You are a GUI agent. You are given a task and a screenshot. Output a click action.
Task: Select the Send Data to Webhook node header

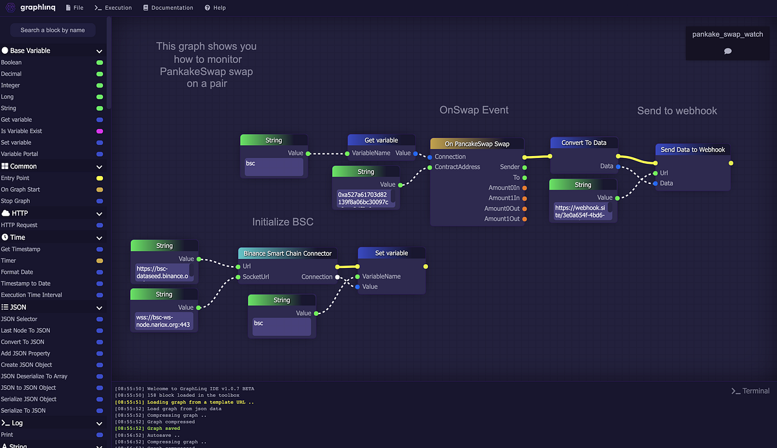click(692, 149)
